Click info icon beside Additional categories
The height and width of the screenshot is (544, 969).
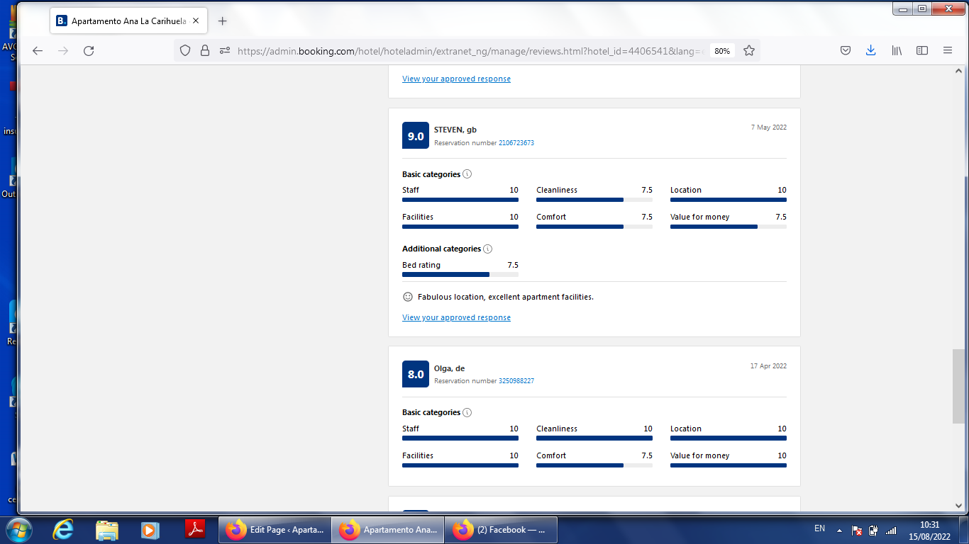(487, 249)
